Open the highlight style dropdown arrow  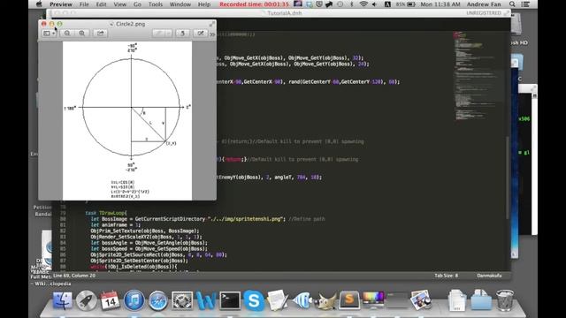(x=169, y=34)
